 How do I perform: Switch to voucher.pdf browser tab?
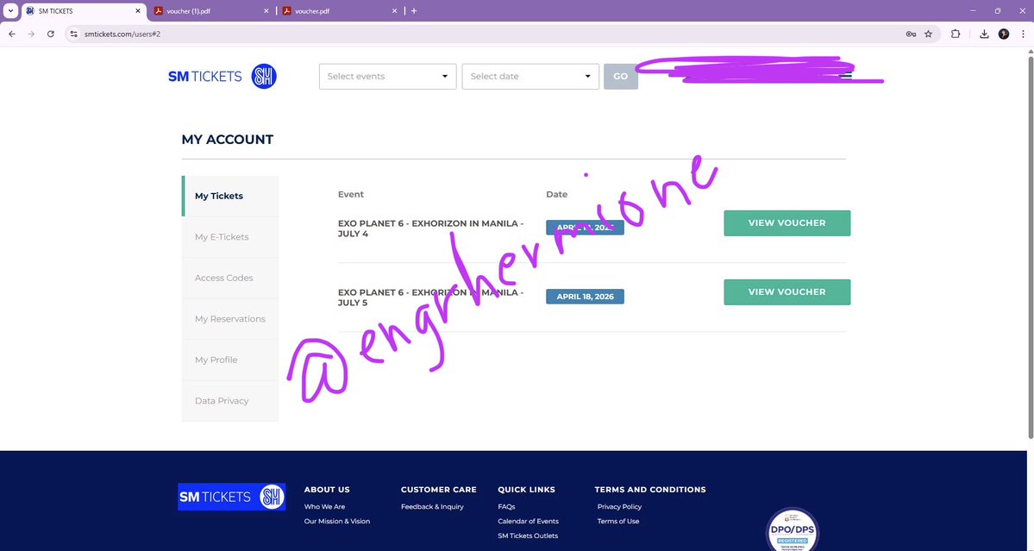tap(339, 11)
